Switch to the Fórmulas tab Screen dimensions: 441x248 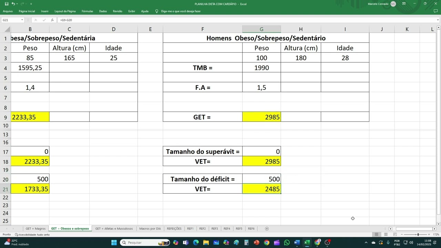(87, 11)
